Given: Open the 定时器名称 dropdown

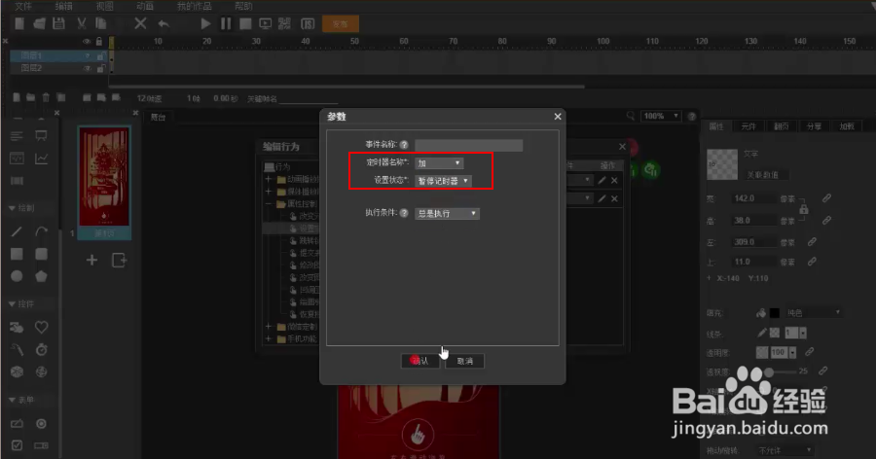Looking at the screenshot, I should [439, 163].
